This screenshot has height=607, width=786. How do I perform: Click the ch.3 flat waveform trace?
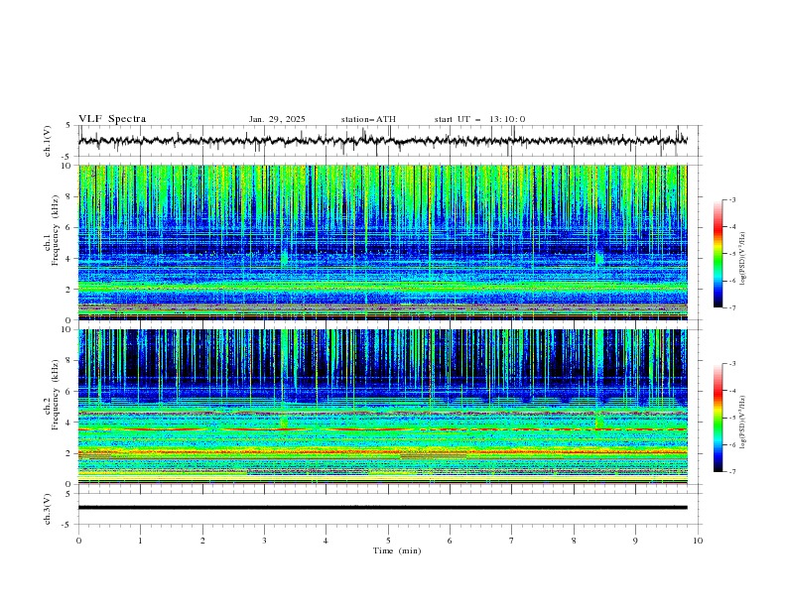click(383, 508)
